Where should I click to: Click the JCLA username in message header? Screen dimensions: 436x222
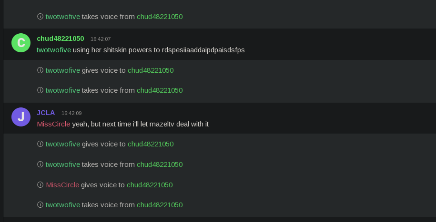point(46,113)
